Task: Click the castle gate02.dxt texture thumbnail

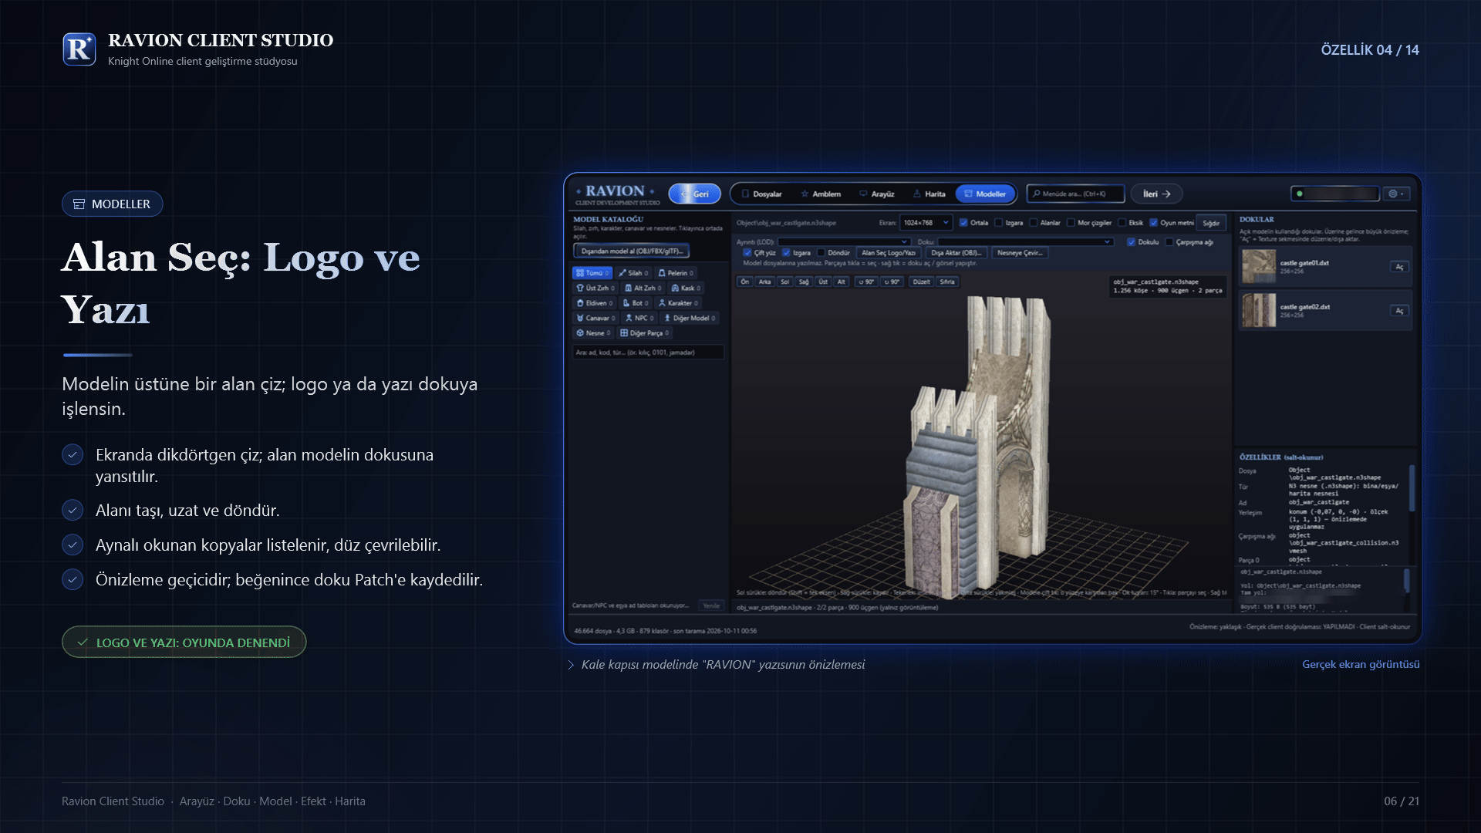Action: [x=1259, y=311]
